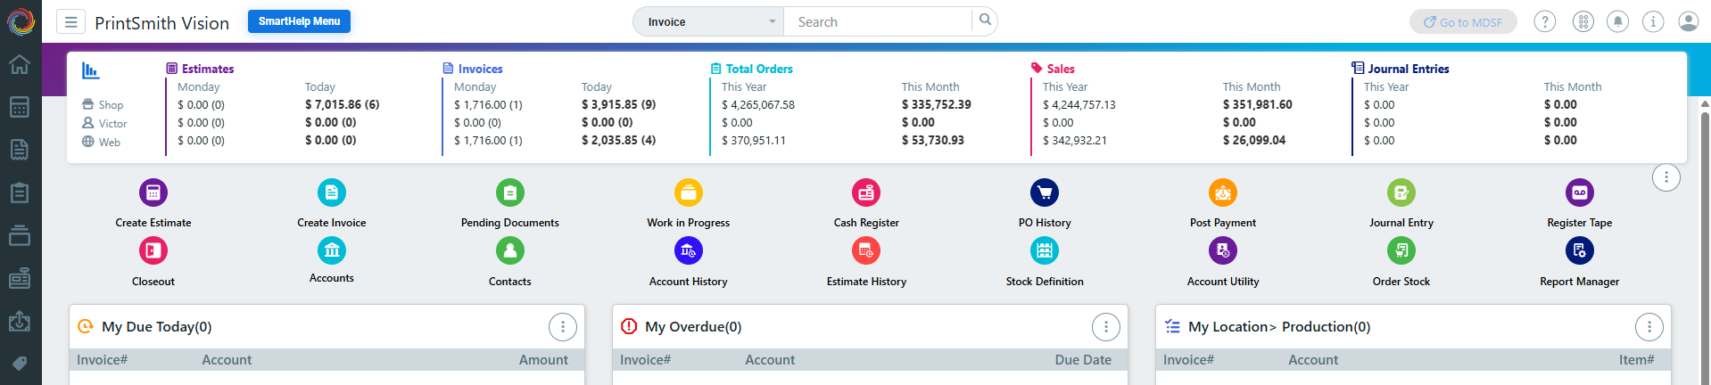Open Register Tape shortcut

pos(1580,203)
